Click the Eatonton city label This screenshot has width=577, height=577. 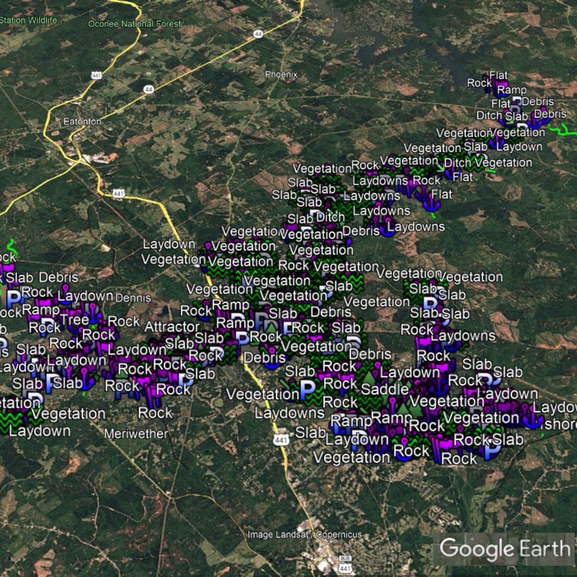click(82, 122)
